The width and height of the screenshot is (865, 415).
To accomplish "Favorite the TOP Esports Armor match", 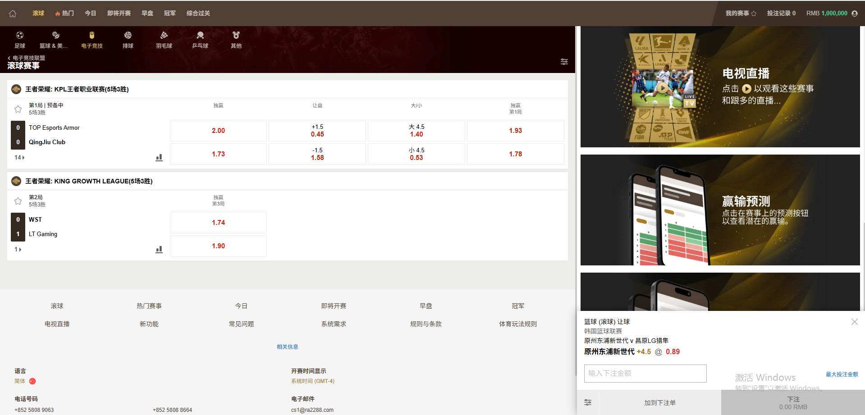I will click(x=18, y=109).
